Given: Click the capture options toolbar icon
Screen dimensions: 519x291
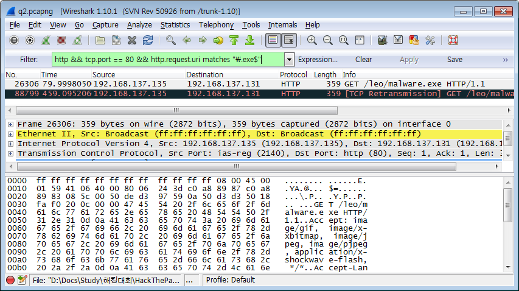Looking at the screenshot, I should pos(30,41).
